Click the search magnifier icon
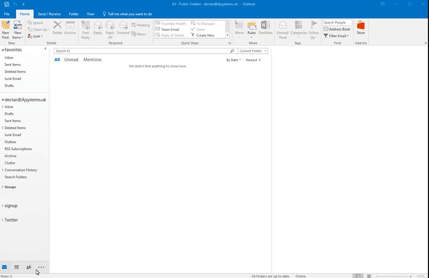 [x=232, y=51]
